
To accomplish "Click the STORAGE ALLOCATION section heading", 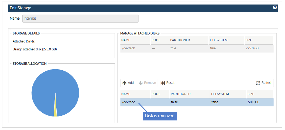I will click(30, 64).
